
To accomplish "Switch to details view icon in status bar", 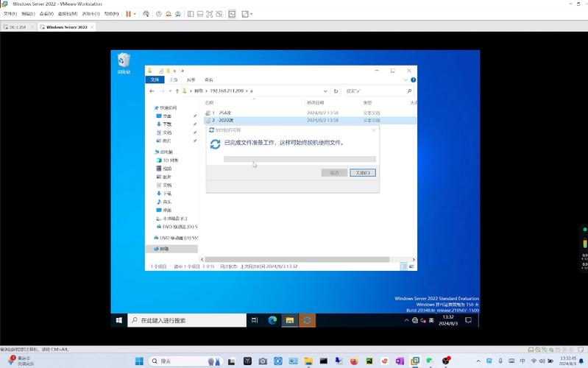I will (x=404, y=266).
